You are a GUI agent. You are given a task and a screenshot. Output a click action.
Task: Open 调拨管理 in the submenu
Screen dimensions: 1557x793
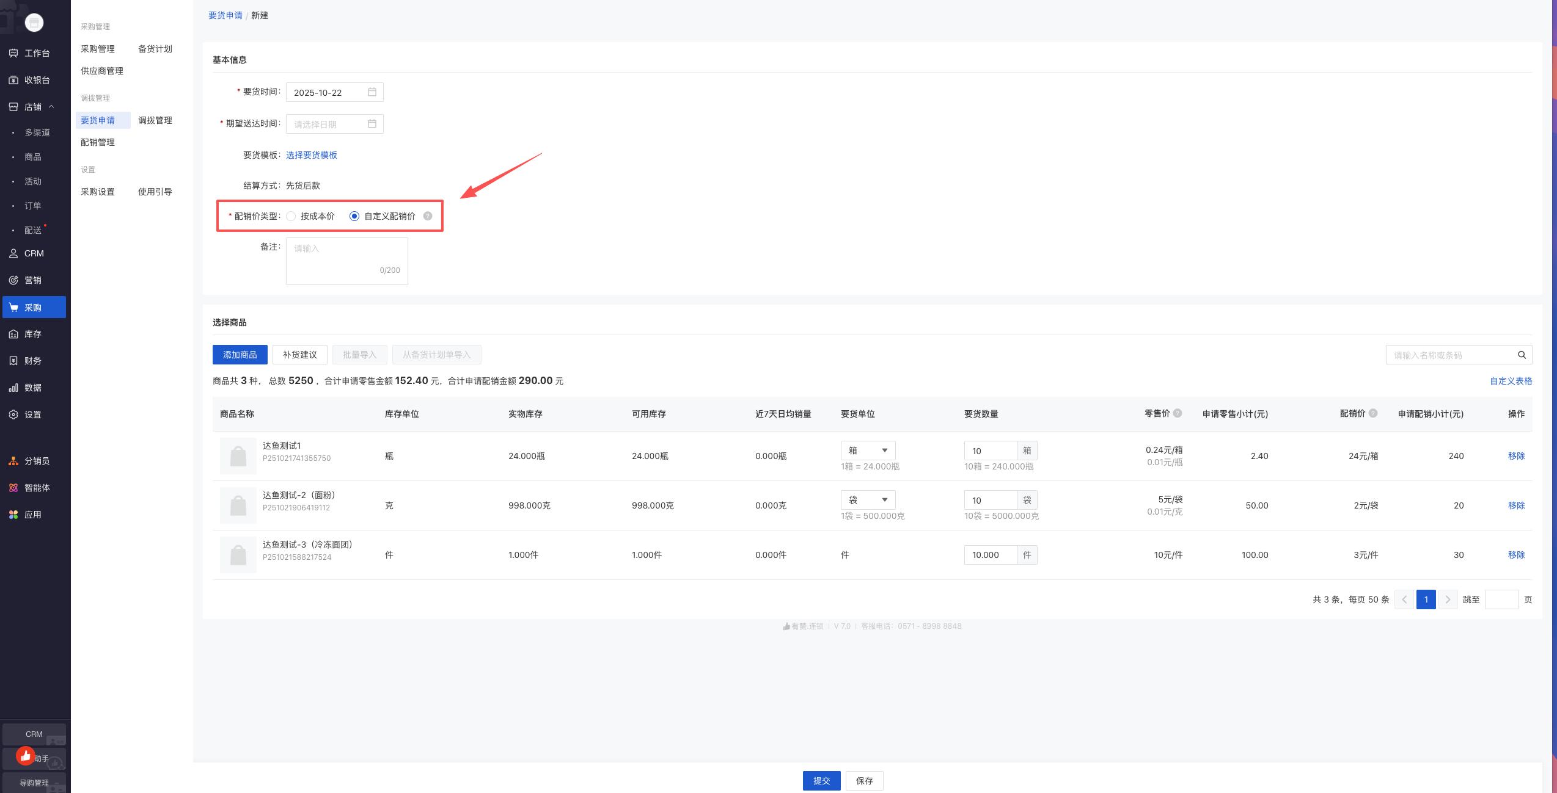point(155,120)
